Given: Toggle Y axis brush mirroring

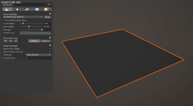Looking at the screenshot, I should tap(11, 41).
